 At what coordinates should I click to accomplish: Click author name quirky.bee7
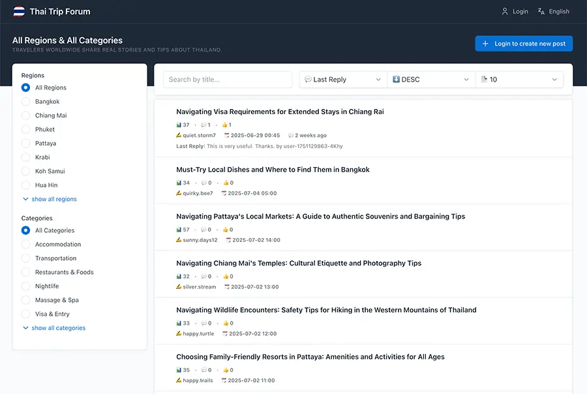pos(198,193)
